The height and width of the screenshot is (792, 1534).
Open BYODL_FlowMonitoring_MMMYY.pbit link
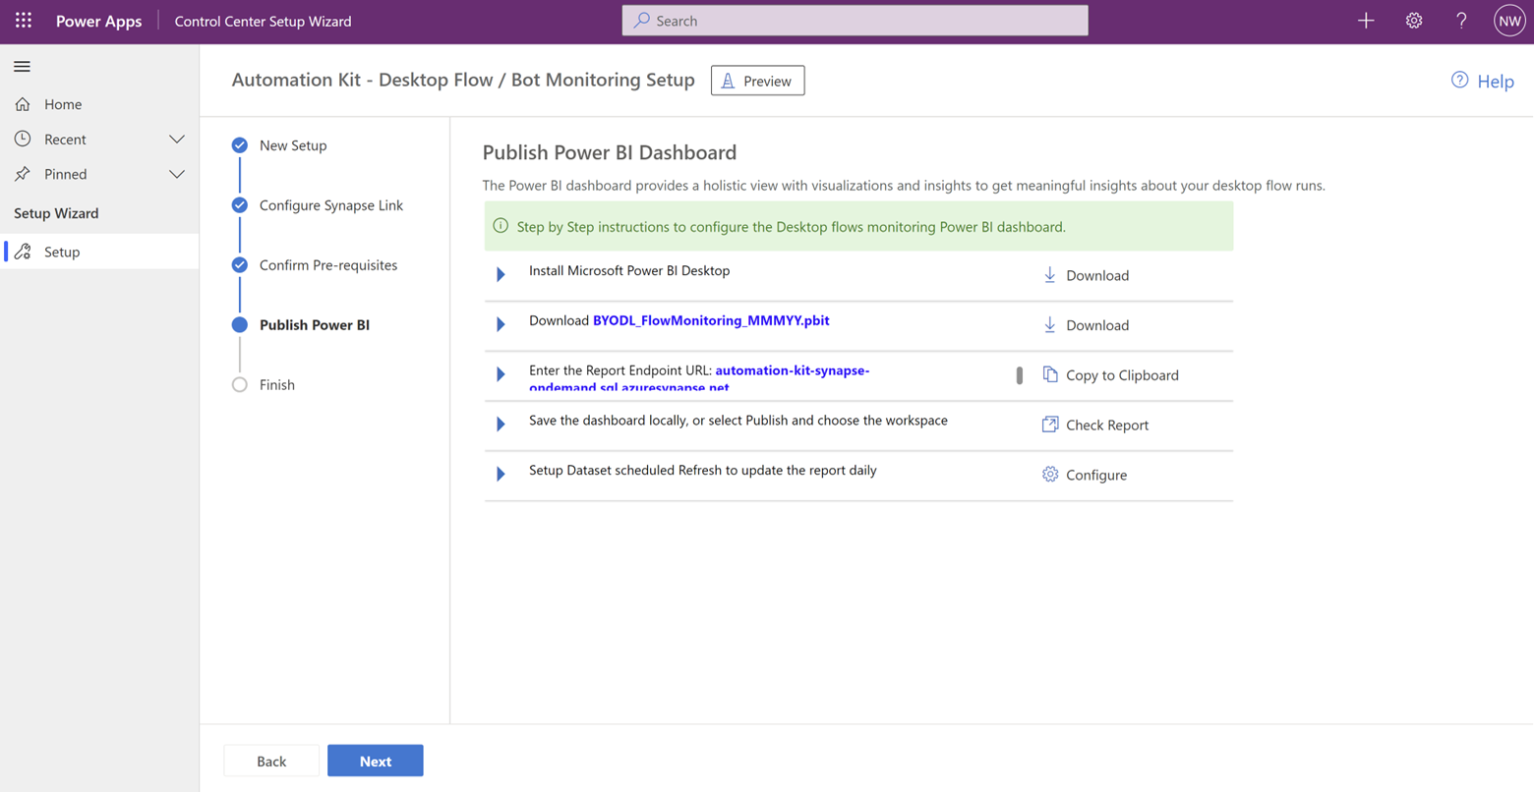coord(711,320)
